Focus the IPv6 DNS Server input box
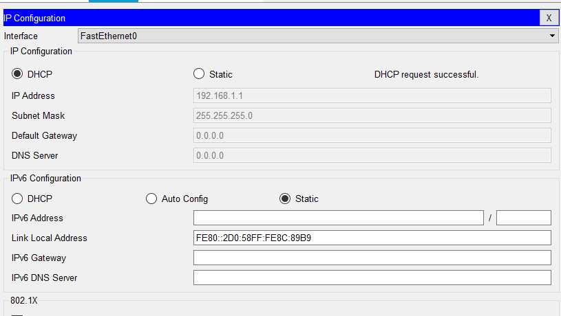Screen dimensions: 561x316 (x=372, y=278)
